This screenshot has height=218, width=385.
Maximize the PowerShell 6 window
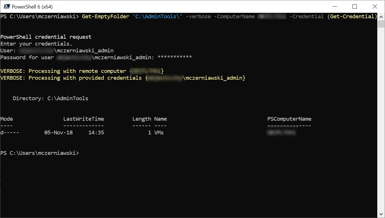(x=354, y=6)
